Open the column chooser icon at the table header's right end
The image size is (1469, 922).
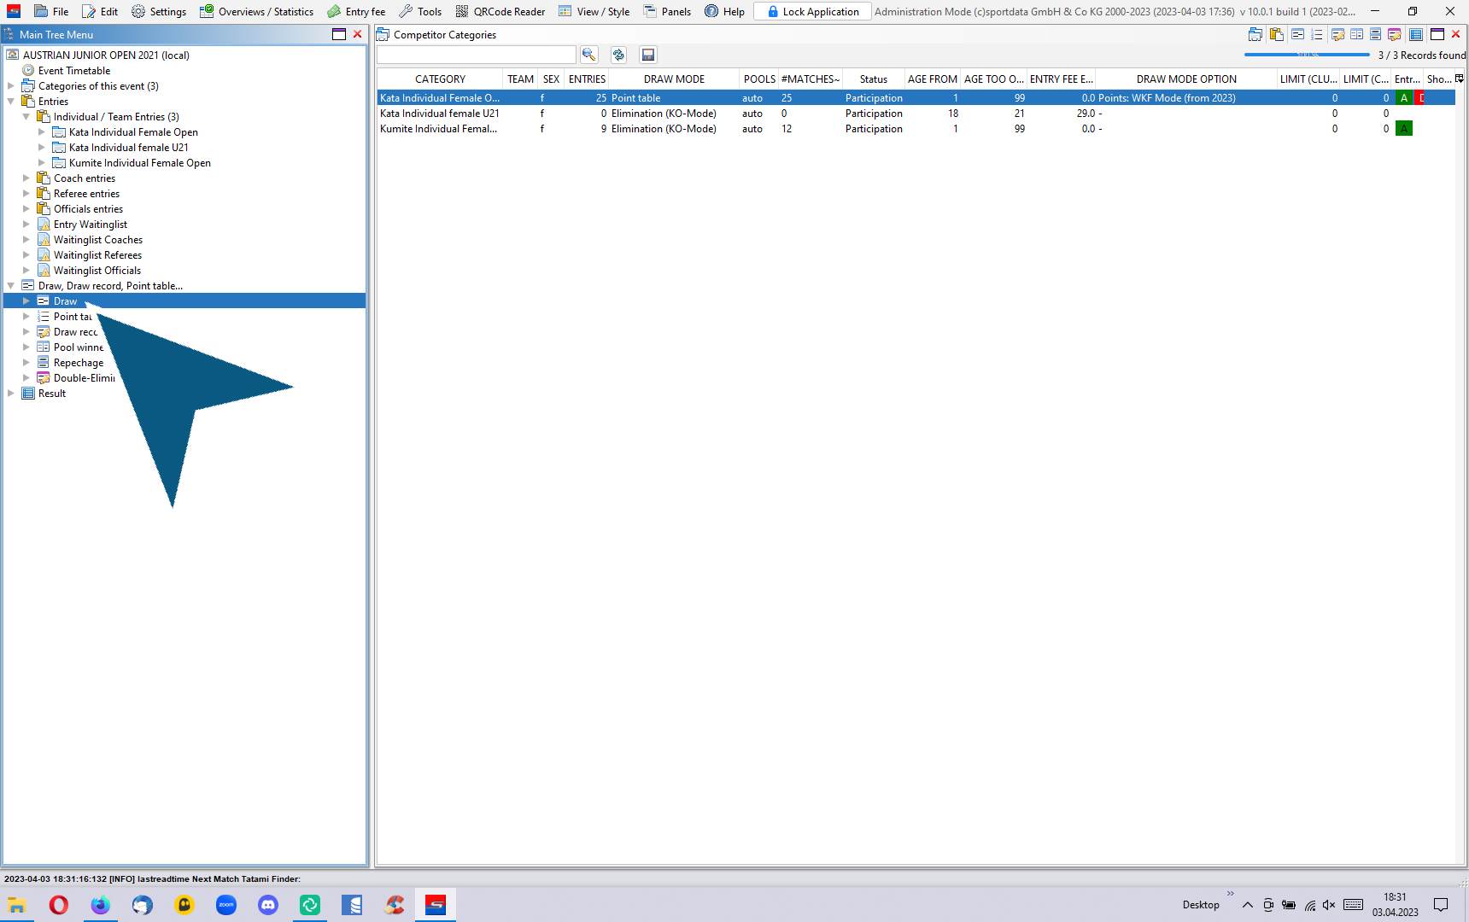tap(1460, 79)
